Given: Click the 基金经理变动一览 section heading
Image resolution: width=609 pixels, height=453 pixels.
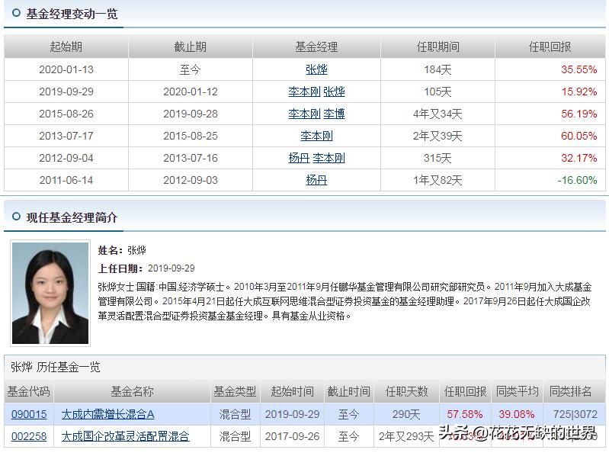Looking at the screenshot, I should click(x=72, y=14).
